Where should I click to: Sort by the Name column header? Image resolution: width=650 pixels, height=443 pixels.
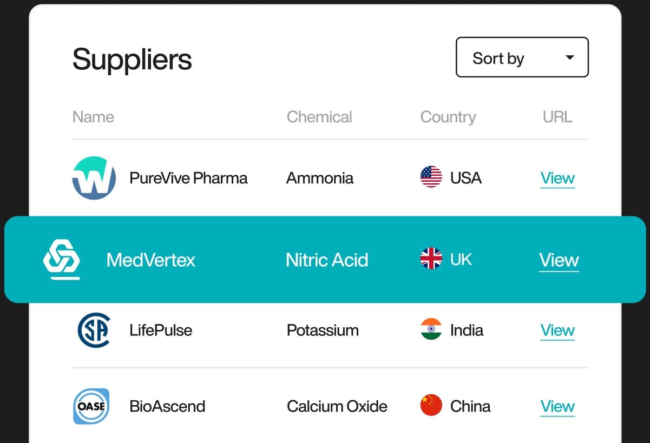pyautogui.click(x=93, y=117)
